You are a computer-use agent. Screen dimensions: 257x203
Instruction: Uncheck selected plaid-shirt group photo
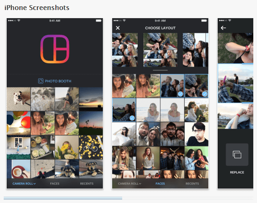[x=196, y=86]
